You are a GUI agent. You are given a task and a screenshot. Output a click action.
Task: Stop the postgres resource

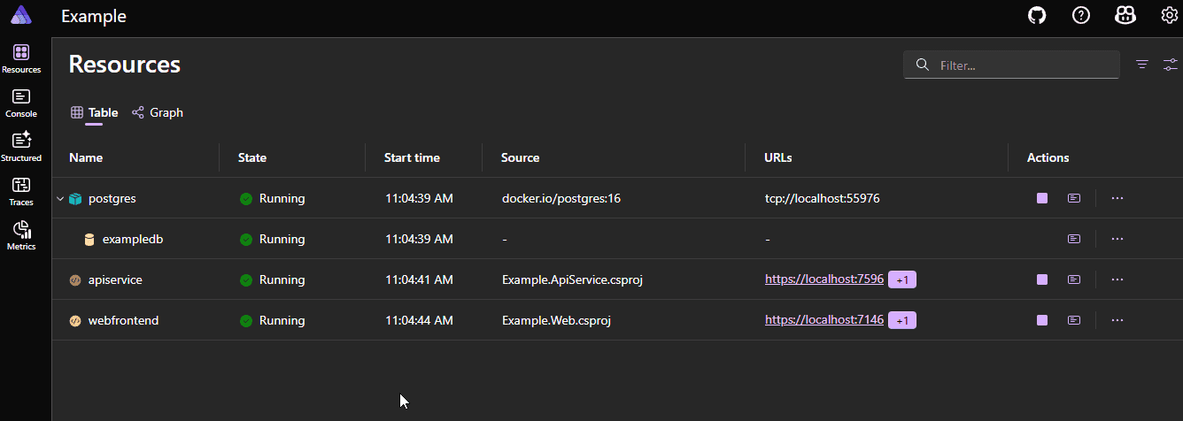coord(1042,199)
